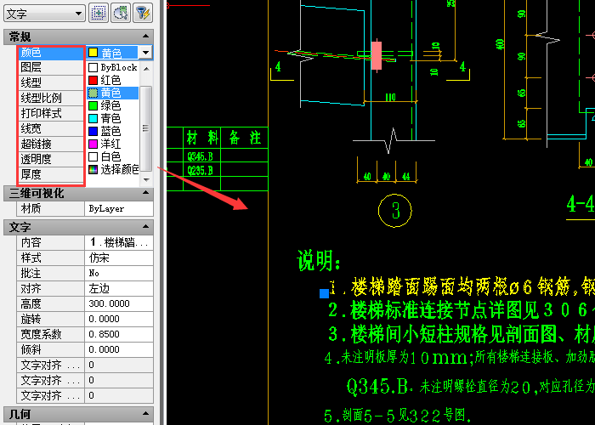Click the blue grip on selected text
595x425 pixels.
324,293
